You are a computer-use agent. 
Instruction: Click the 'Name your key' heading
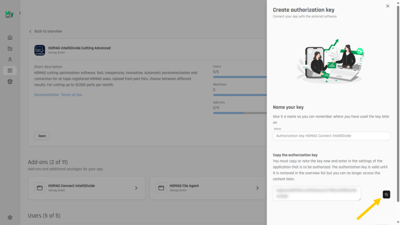click(x=288, y=107)
